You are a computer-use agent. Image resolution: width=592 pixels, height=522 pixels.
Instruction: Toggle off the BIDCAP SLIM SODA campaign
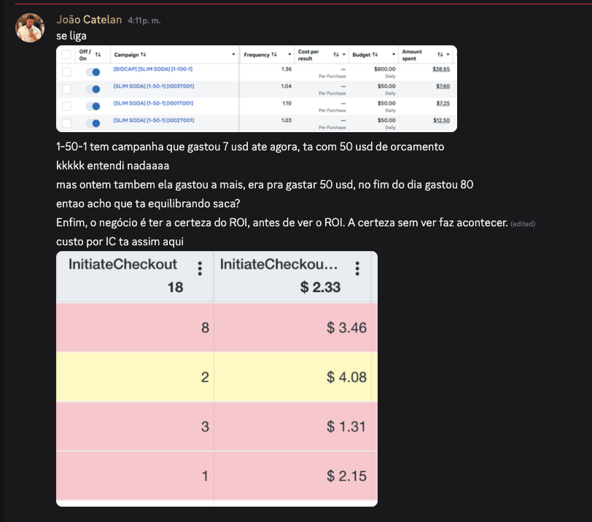(x=93, y=72)
